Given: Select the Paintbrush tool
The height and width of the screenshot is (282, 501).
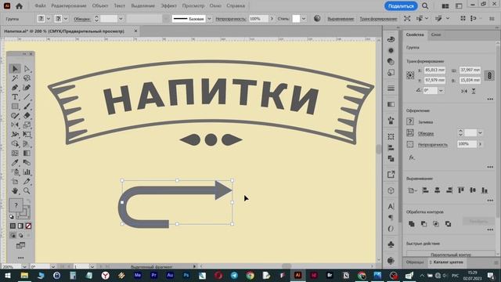Looking at the screenshot, I should [27, 107].
